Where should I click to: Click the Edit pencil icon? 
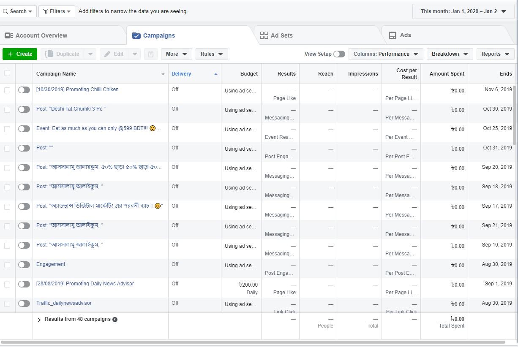107,54
